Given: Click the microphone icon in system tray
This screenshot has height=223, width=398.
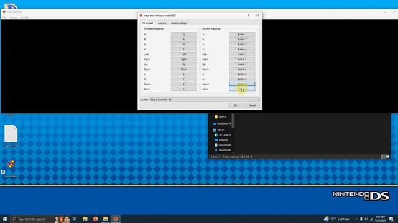Looking at the screenshot, I should [361, 219].
